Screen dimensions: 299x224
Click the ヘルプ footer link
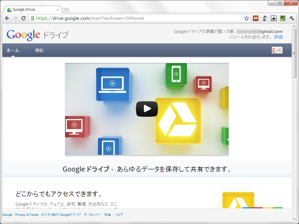click(119, 215)
